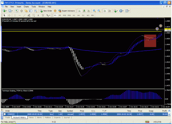Open the File menu
172x124 pixels.
(x=6, y=7)
